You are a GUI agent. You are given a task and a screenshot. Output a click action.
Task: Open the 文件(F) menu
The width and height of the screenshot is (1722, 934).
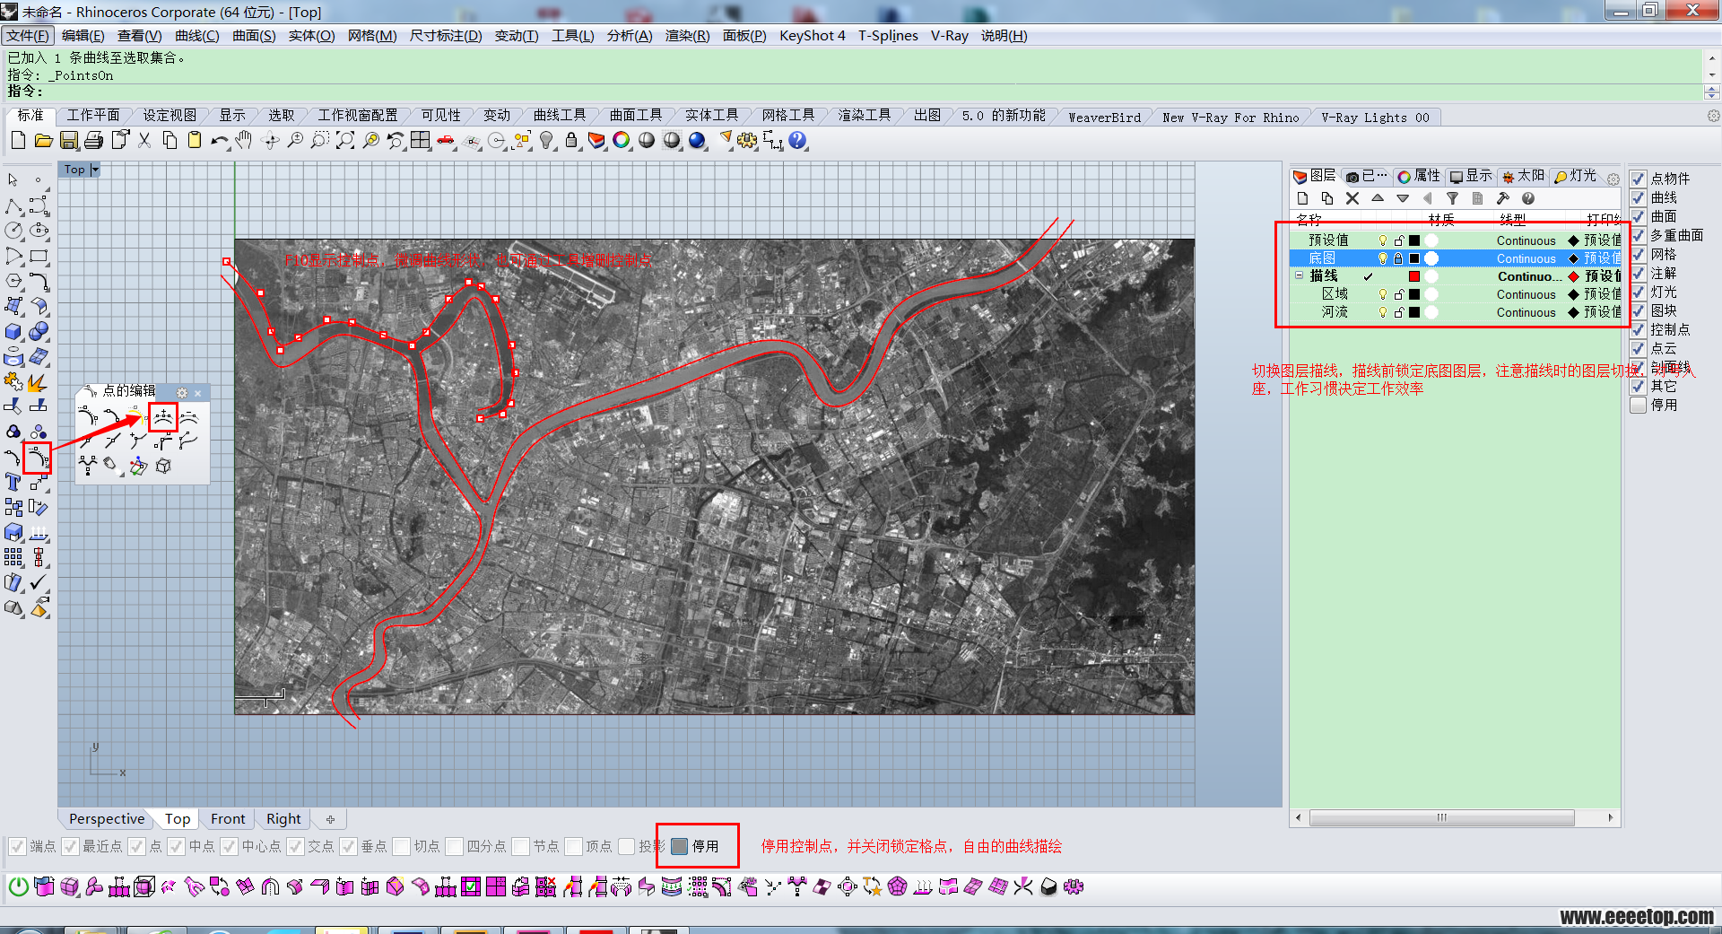coord(28,35)
